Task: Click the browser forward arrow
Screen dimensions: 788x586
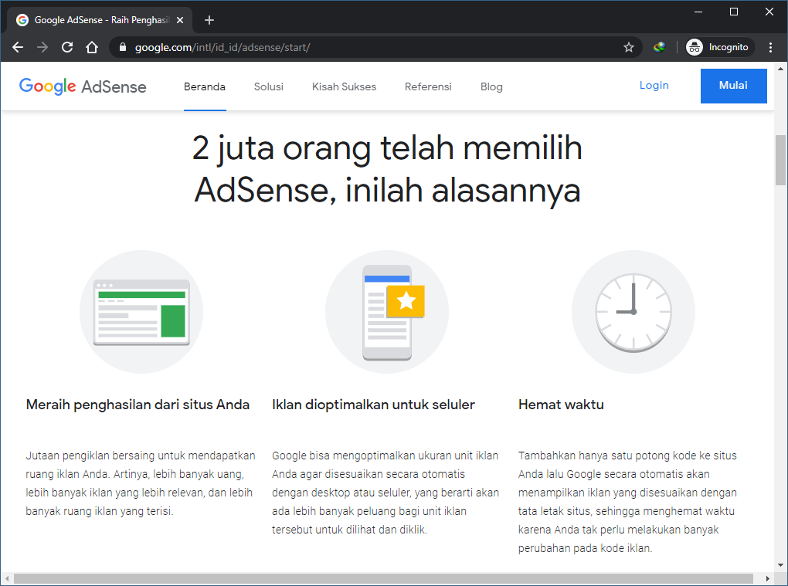Action: pyautogui.click(x=42, y=47)
